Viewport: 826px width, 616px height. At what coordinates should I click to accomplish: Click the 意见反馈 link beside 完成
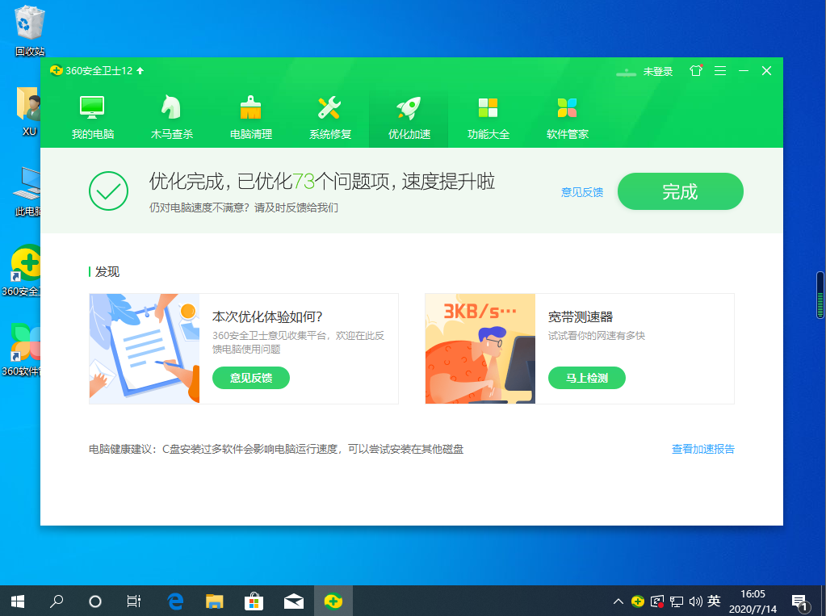(x=582, y=192)
